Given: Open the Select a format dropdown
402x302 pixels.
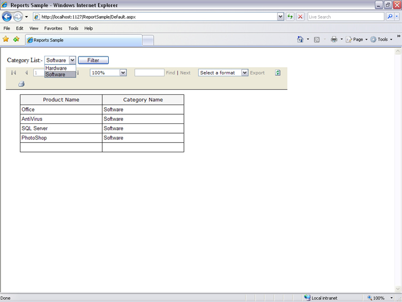Looking at the screenshot, I should tap(223, 72).
